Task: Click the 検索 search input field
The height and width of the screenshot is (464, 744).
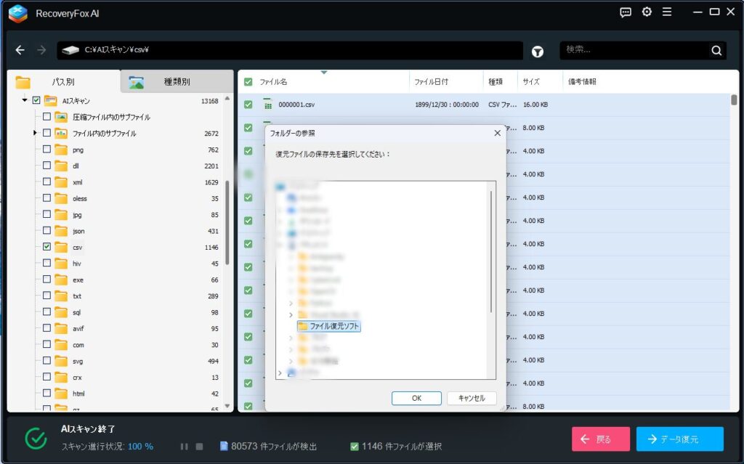Action: click(634, 50)
